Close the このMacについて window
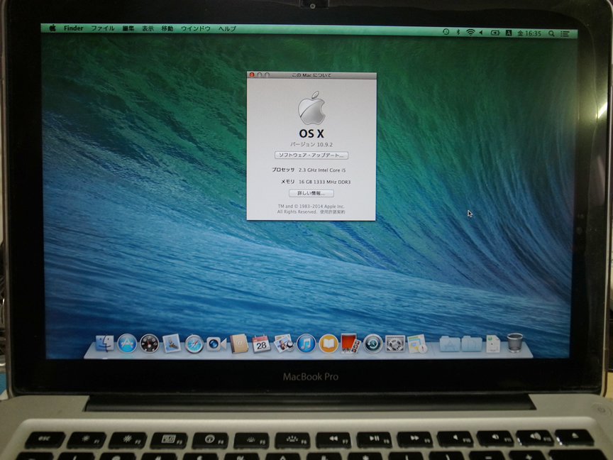Image resolution: width=613 pixels, height=460 pixels. pos(252,75)
